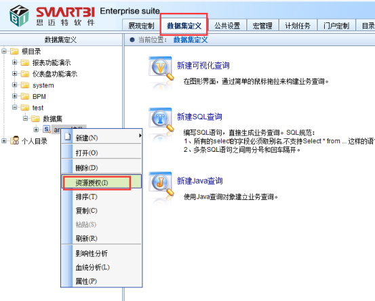Select the 仪表盘功能演示 tree item

55,74
